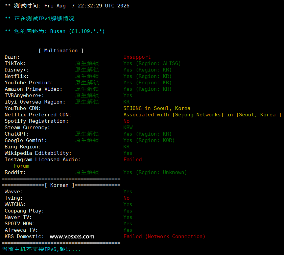The width and height of the screenshot is (284, 255).
Task: Click 'iQyi Oversea Region:' label
Action: (35, 102)
